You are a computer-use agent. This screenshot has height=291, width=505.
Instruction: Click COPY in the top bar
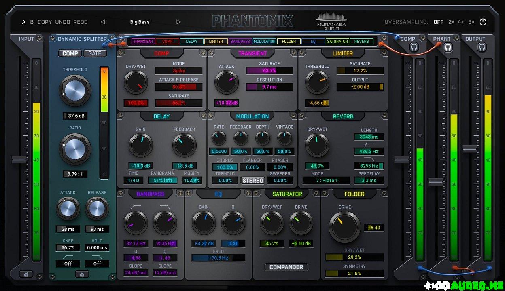pos(45,22)
